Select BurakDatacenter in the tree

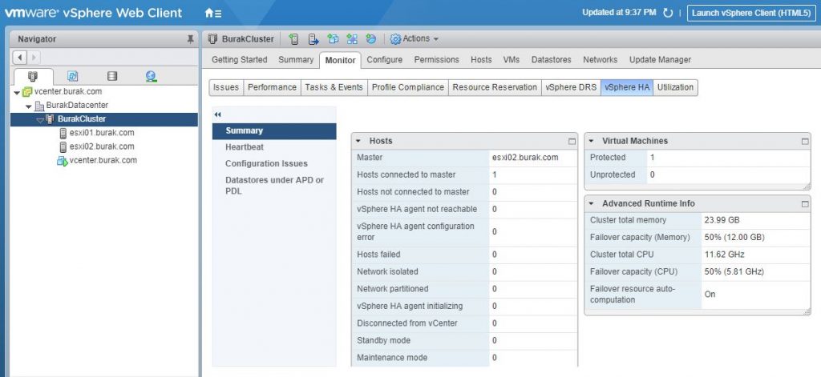76,105
